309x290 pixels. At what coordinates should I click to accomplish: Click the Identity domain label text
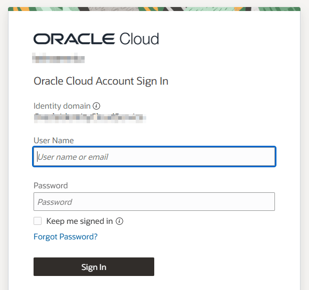62,106
